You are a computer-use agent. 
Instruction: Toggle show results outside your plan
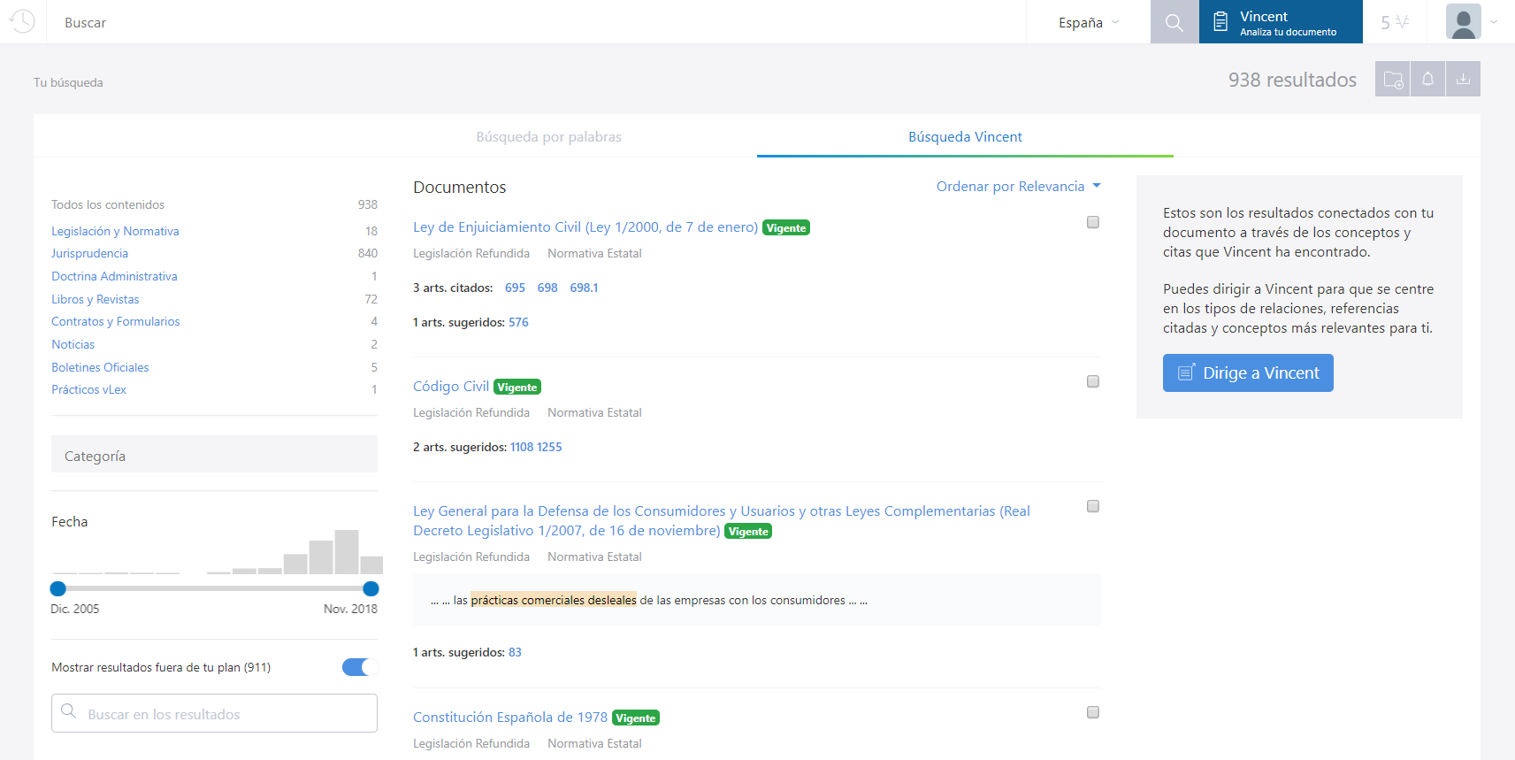coord(359,667)
